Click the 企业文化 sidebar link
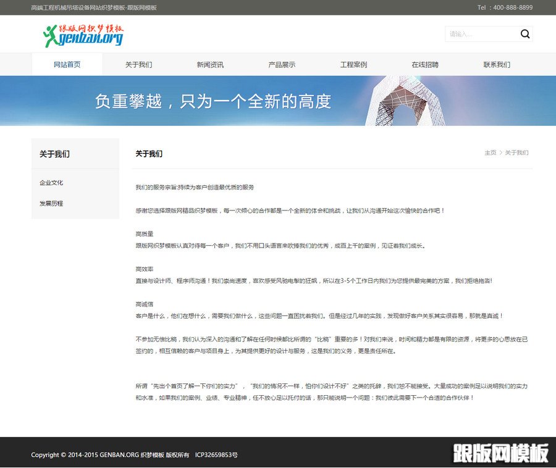556x468 pixels. (51, 182)
